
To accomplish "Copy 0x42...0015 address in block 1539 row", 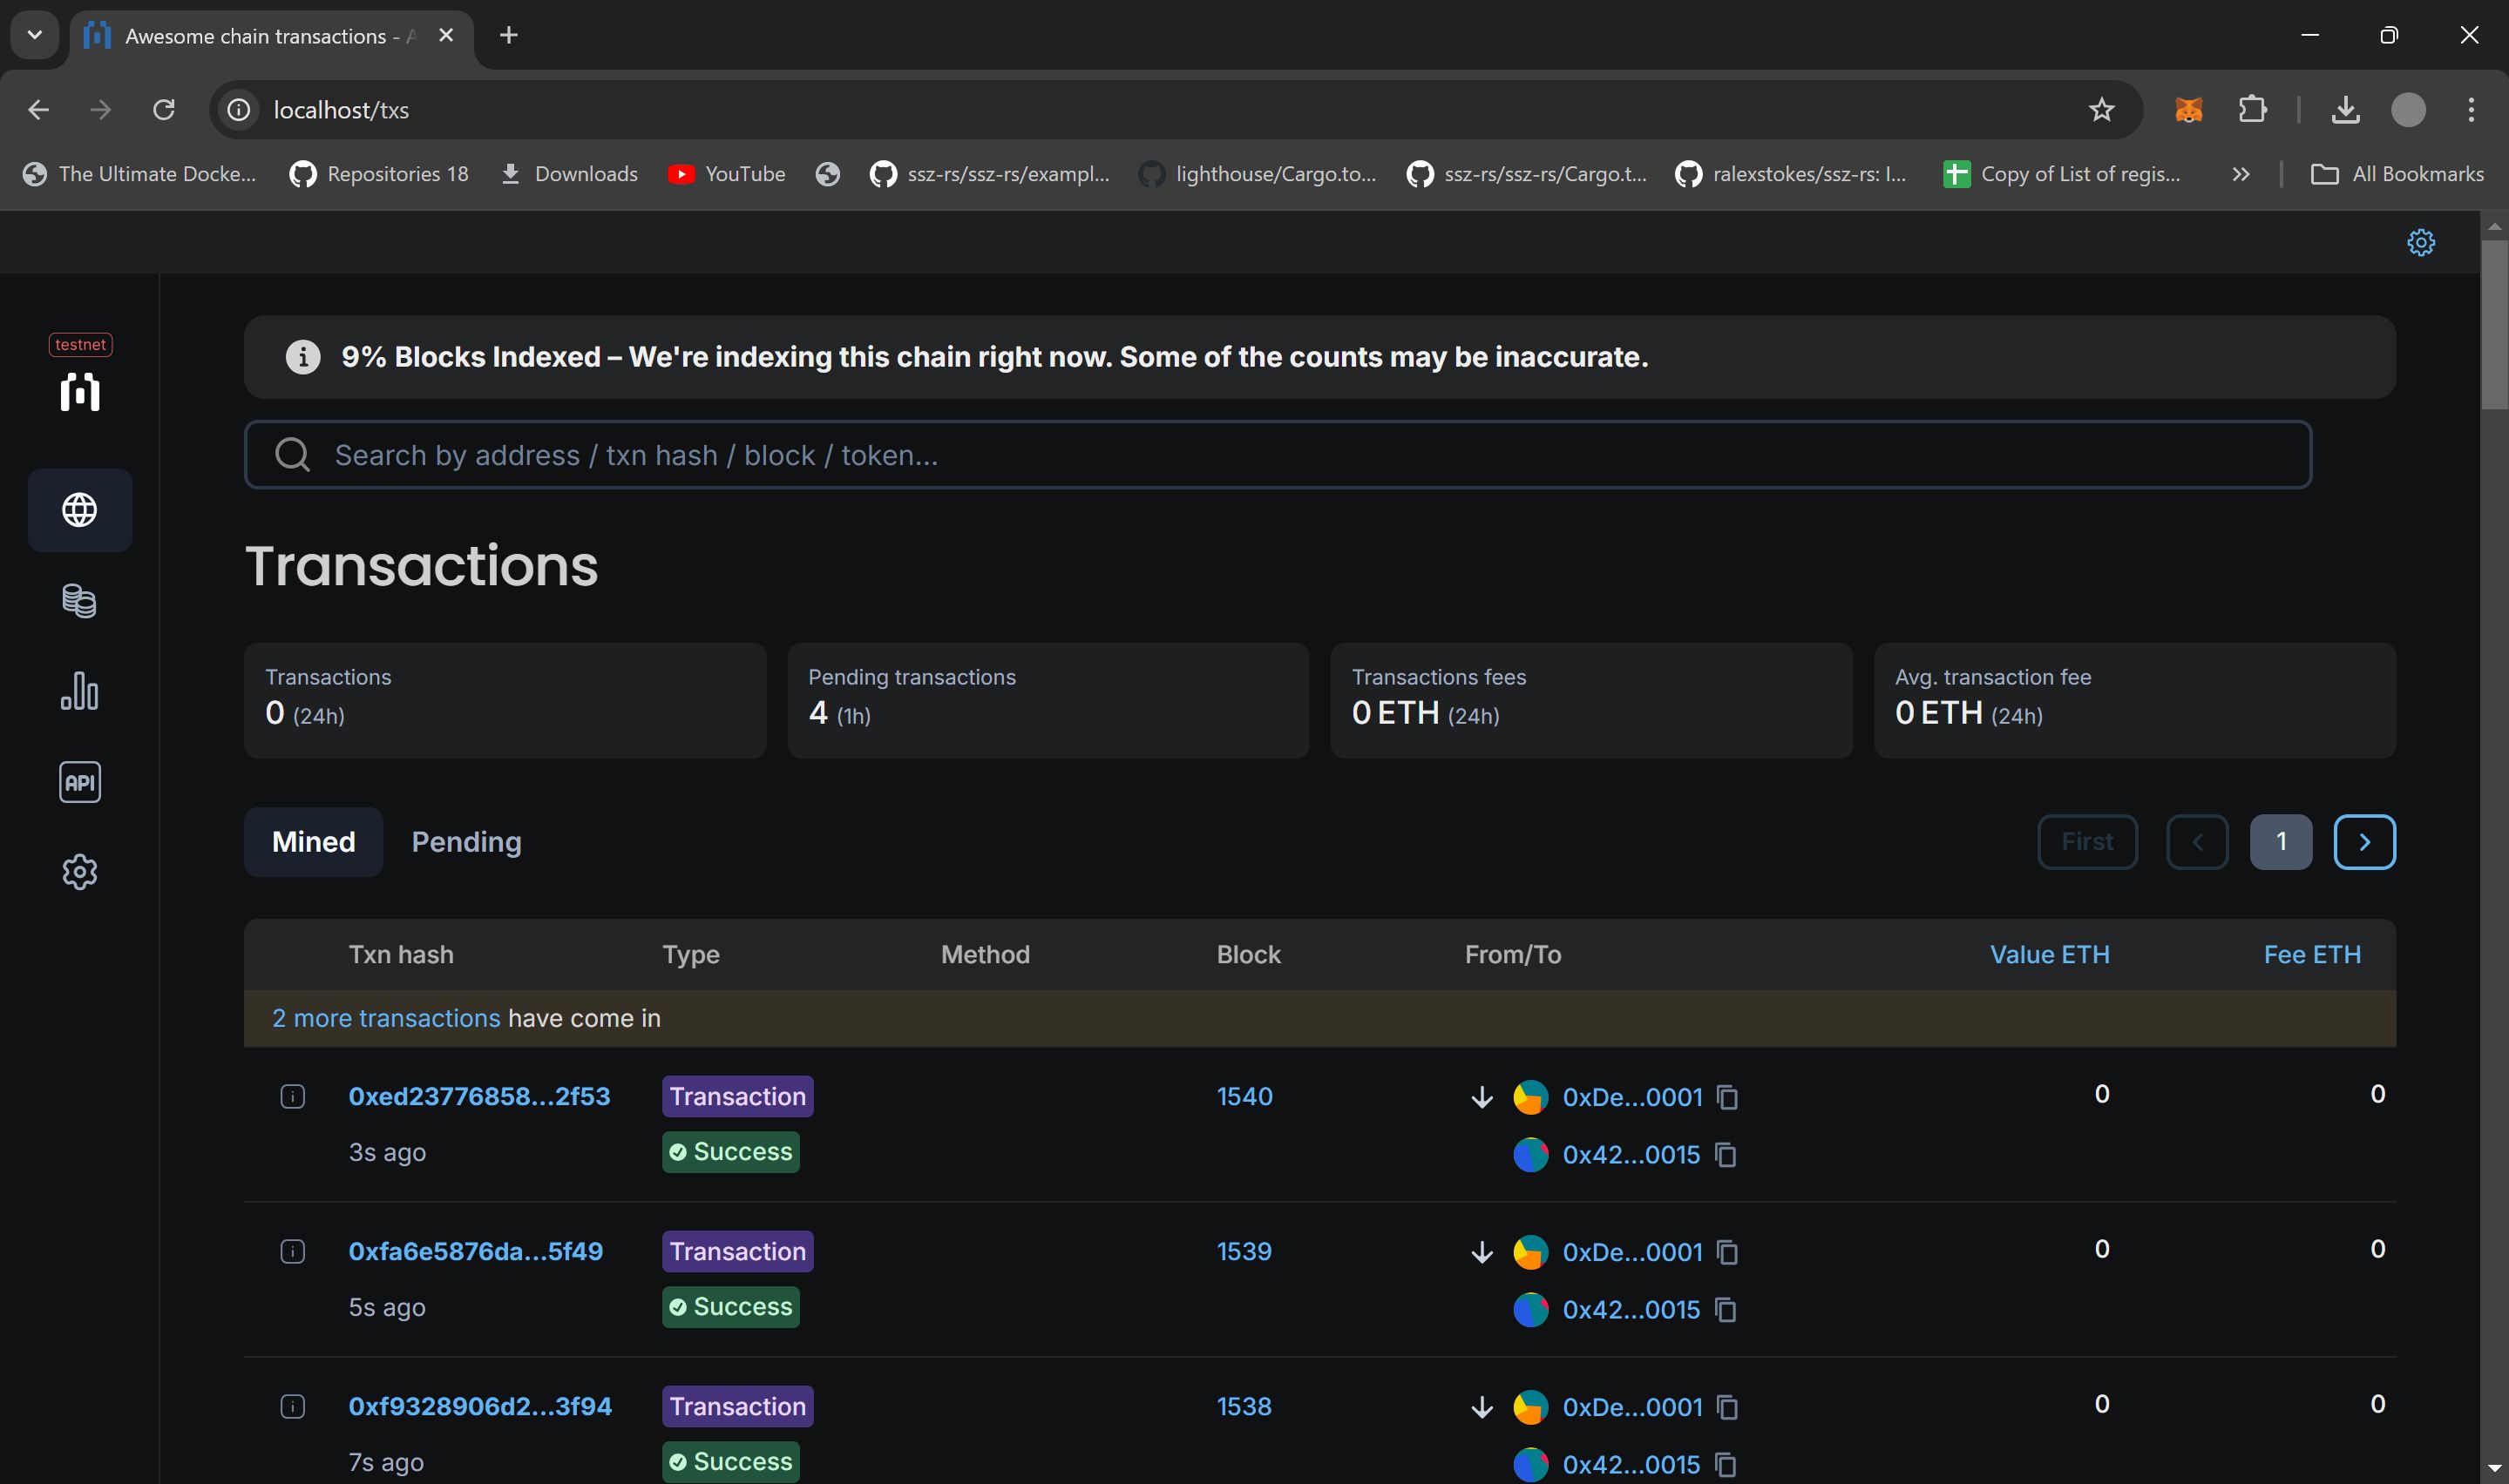I will (1726, 1310).
